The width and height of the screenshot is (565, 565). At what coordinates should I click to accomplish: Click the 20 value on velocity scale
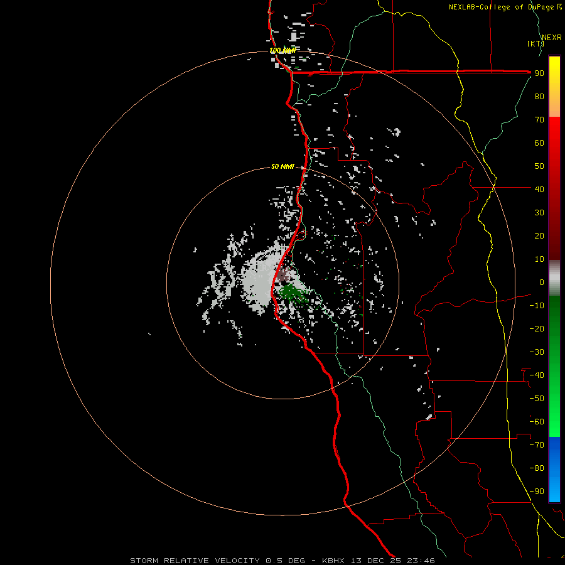(x=539, y=235)
